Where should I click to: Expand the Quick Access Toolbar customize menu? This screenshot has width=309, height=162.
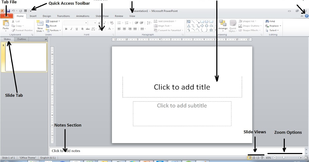coord(31,11)
